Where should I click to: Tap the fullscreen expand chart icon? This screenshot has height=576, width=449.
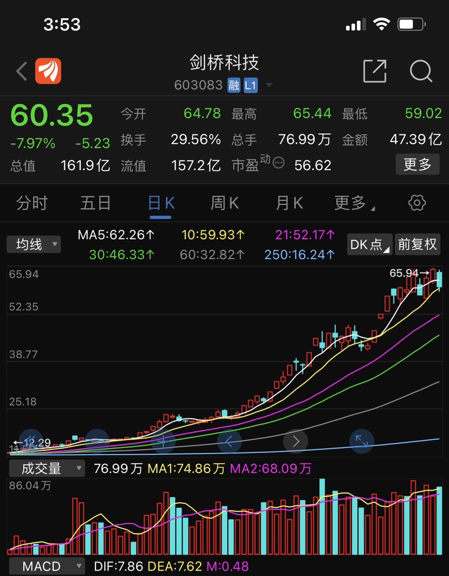pos(362,440)
